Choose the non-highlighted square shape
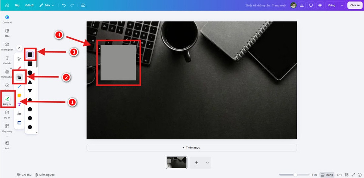 30,64
